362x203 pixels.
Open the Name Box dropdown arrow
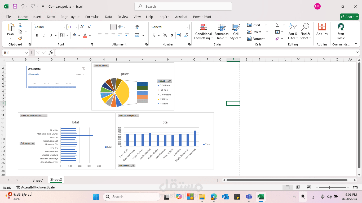(x=26, y=53)
